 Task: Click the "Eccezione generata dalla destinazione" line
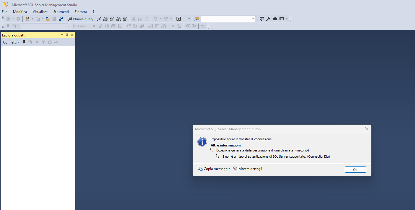[x=263, y=150]
